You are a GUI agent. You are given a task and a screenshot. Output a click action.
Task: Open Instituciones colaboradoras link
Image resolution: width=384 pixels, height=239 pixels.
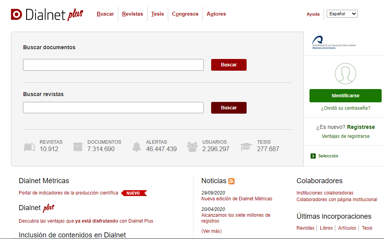pos(325,193)
